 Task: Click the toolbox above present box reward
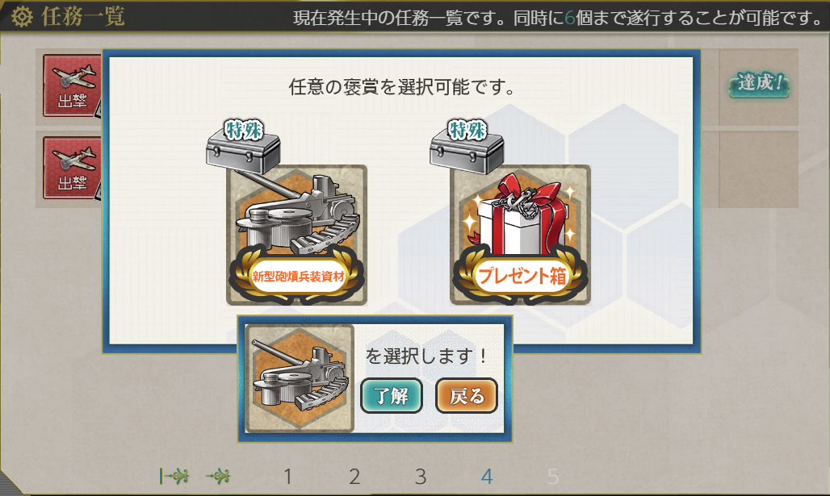[x=467, y=146]
